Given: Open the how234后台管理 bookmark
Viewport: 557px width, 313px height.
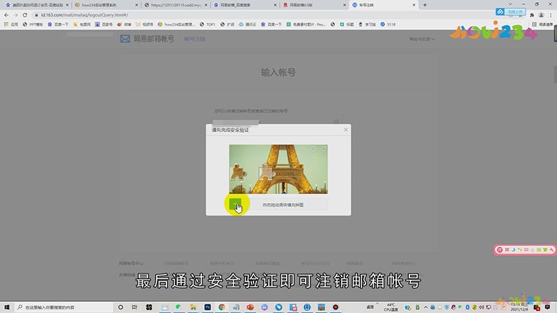Looking at the screenshot, I should [176, 24].
